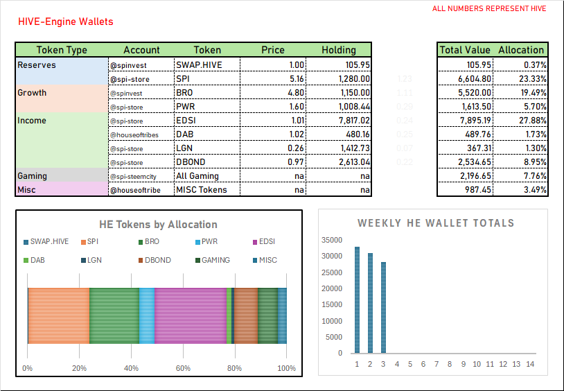Select the DBOND token cell
The image size is (564, 391).
click(207, 162)
